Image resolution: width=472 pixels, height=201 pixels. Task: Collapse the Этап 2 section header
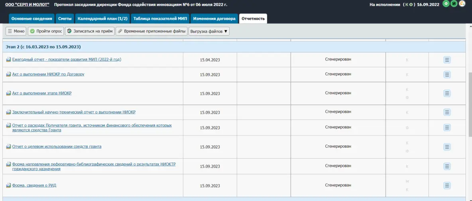click(x=43, y=47)
